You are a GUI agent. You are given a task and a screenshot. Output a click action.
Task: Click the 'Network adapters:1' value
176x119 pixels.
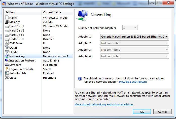tap(56, 56)
